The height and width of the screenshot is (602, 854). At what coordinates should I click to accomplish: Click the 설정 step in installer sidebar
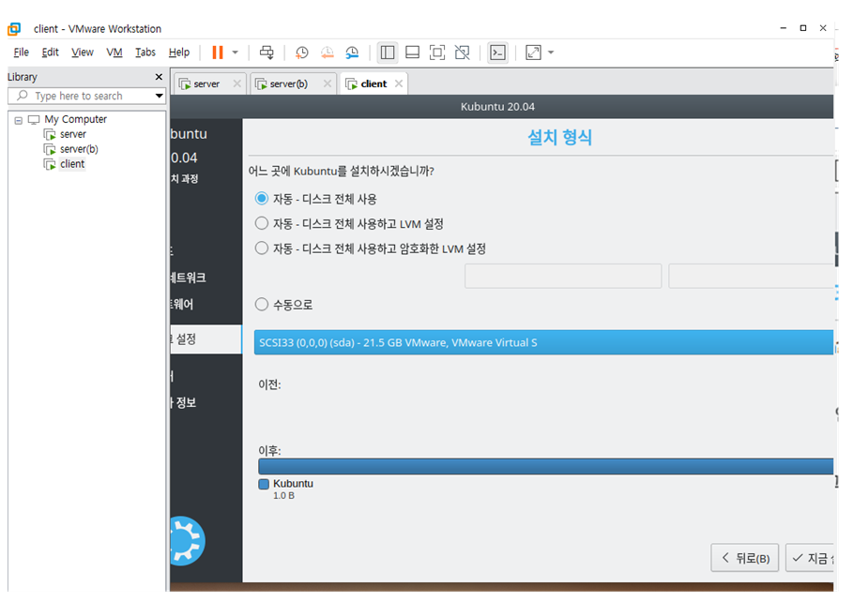pyautogui.click(x=206, y=339)
